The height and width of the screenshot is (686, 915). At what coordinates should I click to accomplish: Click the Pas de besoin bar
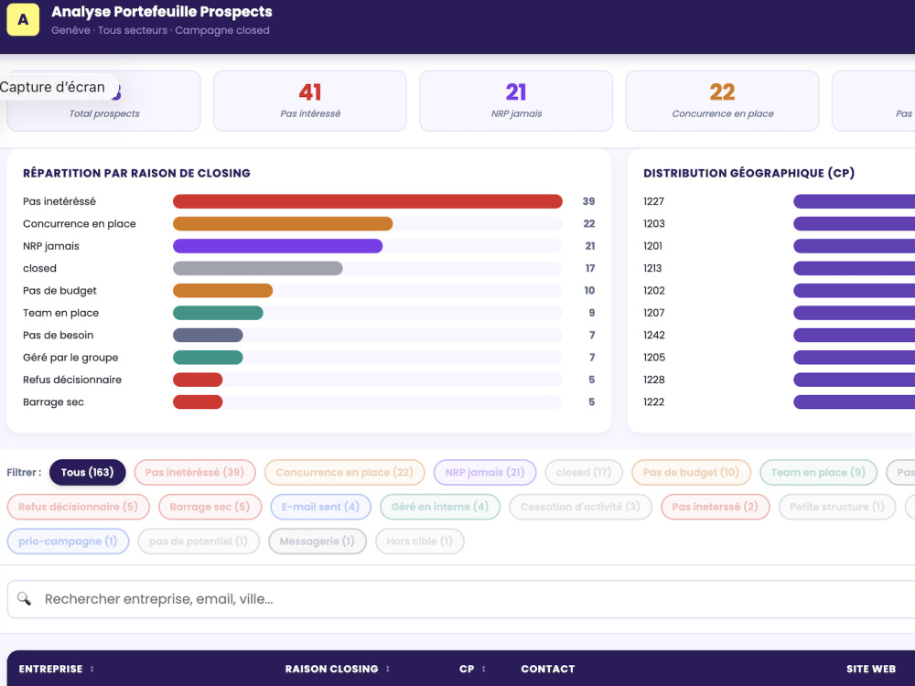pos(208,335)
